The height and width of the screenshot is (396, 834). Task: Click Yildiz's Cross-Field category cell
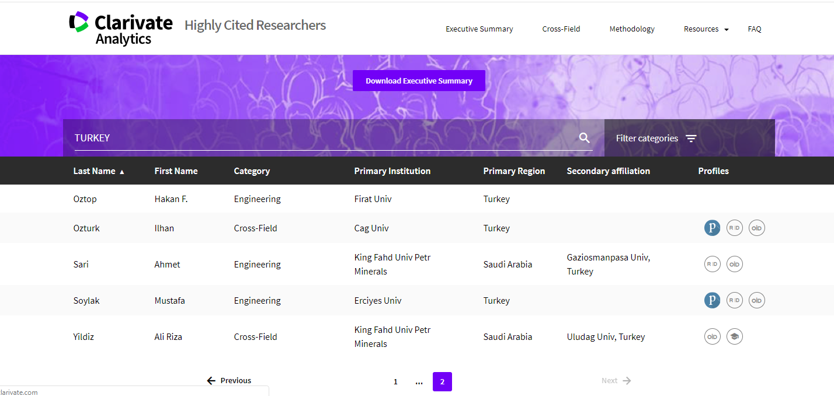255,336
